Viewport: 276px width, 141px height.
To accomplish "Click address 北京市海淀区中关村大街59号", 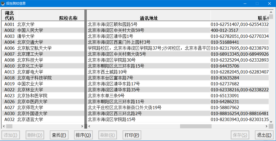I will [x=149, y=30].
